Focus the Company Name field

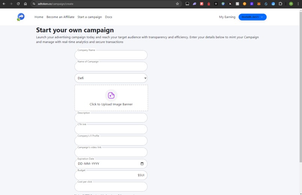111,55
